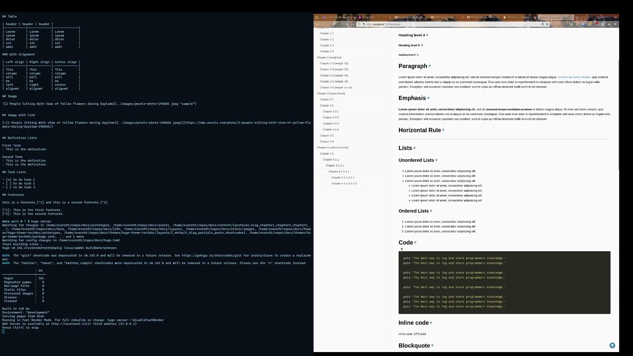The width and height of the screenshot is (633, 356).
Task: Click terminal heading '## Definition Lists'
Action: click(19, 138)
